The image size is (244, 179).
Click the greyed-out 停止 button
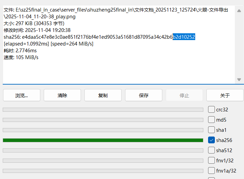tap(184, 95)
